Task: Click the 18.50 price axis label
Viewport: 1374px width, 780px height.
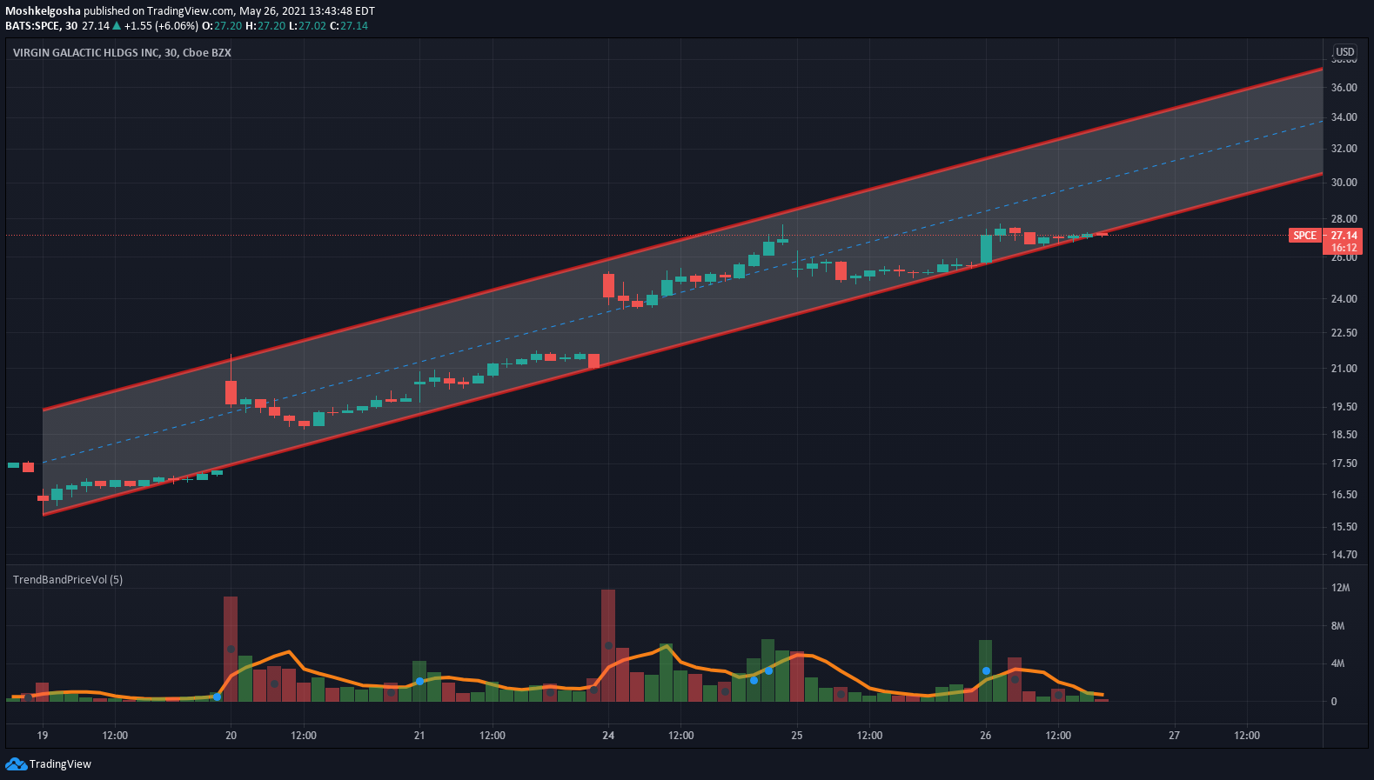Action: [1344, 435]
